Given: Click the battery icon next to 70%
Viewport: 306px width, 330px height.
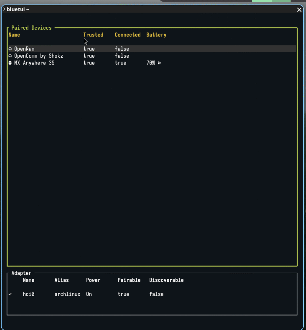Looking at the screenshot, I should 159,63.
